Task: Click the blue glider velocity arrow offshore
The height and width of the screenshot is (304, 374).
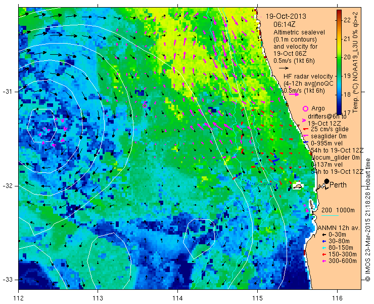Action: tap(275, 159)
